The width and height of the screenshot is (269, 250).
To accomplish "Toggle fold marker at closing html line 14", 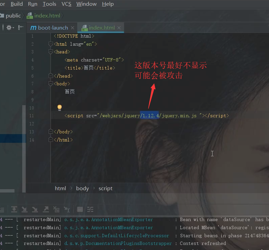I will click(51, 139).
